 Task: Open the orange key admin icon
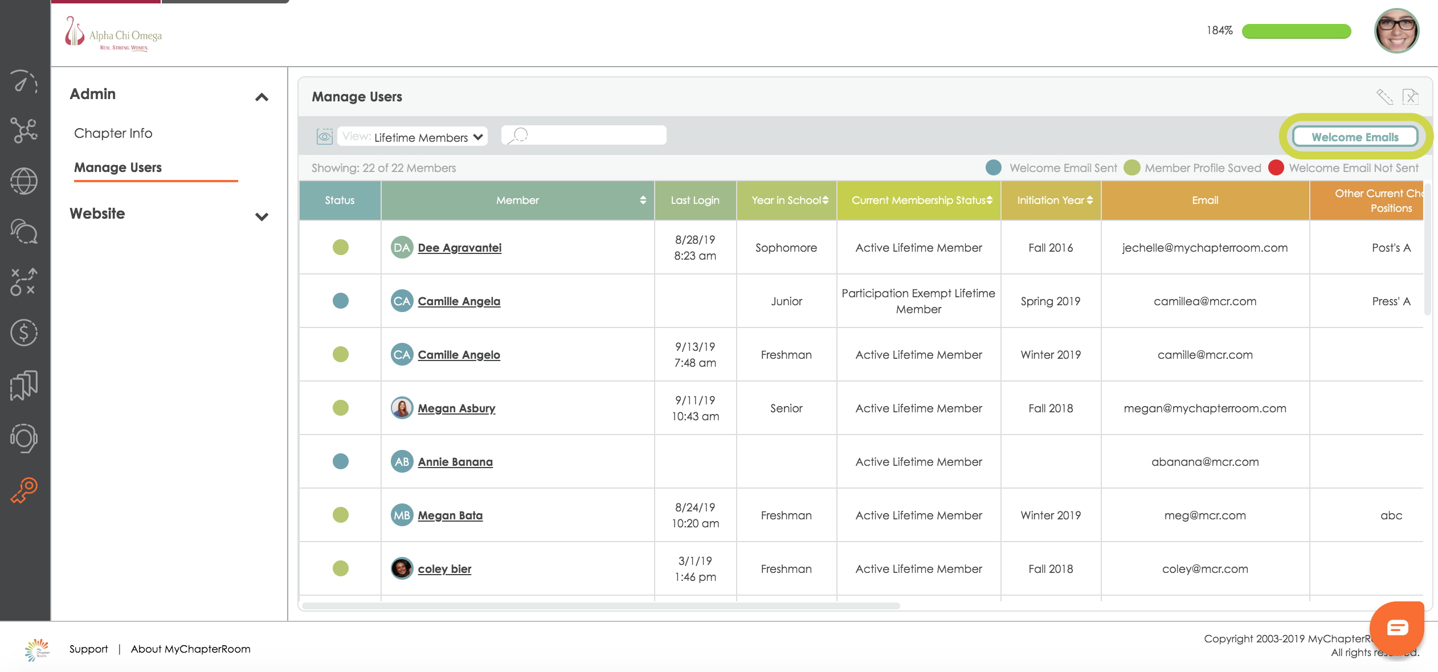(x=23, y=490)
